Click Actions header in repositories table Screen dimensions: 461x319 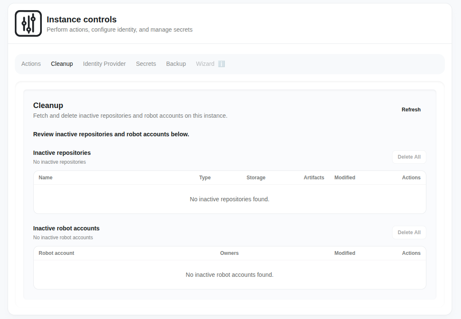[411, 178]
